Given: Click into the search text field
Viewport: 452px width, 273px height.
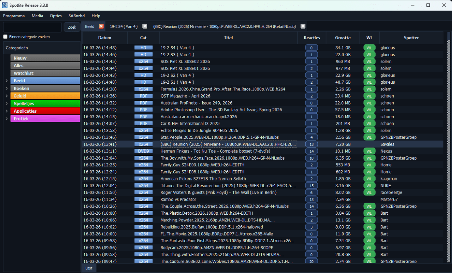Looking at the screenshot, I should [x=32, y=27].
